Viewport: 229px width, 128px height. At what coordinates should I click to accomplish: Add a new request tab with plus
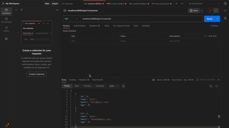pos(176,4)
